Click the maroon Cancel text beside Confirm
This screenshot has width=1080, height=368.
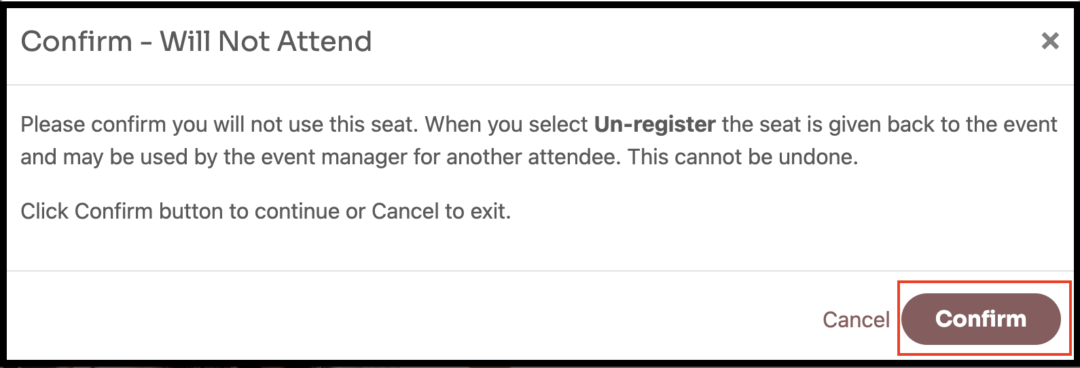click(x=856, y=320)
